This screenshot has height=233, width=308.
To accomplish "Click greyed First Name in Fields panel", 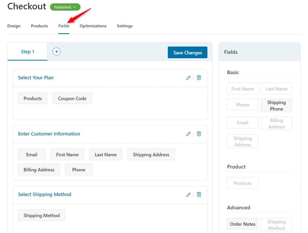I will click(243, 89).
